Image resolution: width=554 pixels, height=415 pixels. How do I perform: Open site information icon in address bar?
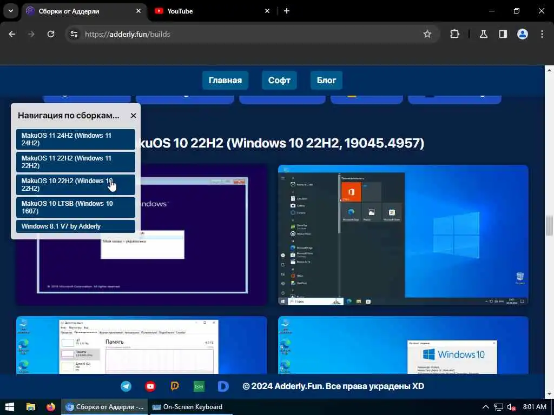point(74,34)
